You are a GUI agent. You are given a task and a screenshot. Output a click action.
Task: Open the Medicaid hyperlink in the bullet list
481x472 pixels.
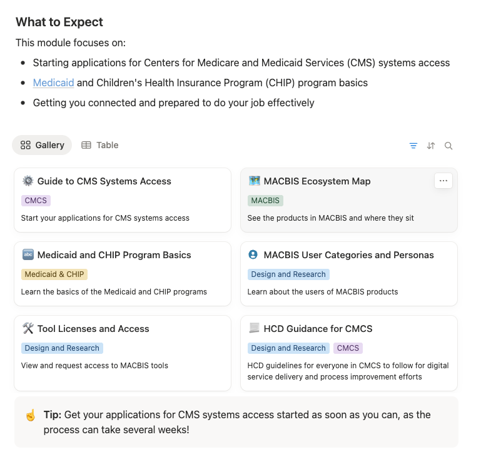pyautogui.click(x=54, y=83)
